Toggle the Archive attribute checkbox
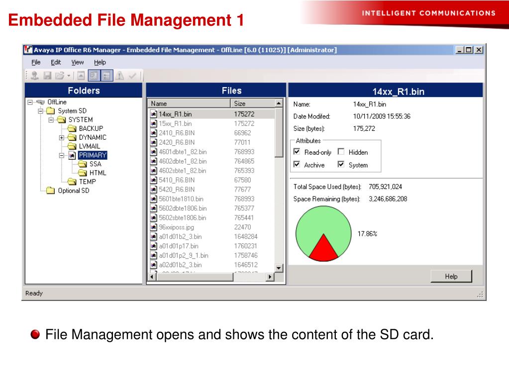The width and height of the screenshot is (509, 382). [x=297, y=164]
